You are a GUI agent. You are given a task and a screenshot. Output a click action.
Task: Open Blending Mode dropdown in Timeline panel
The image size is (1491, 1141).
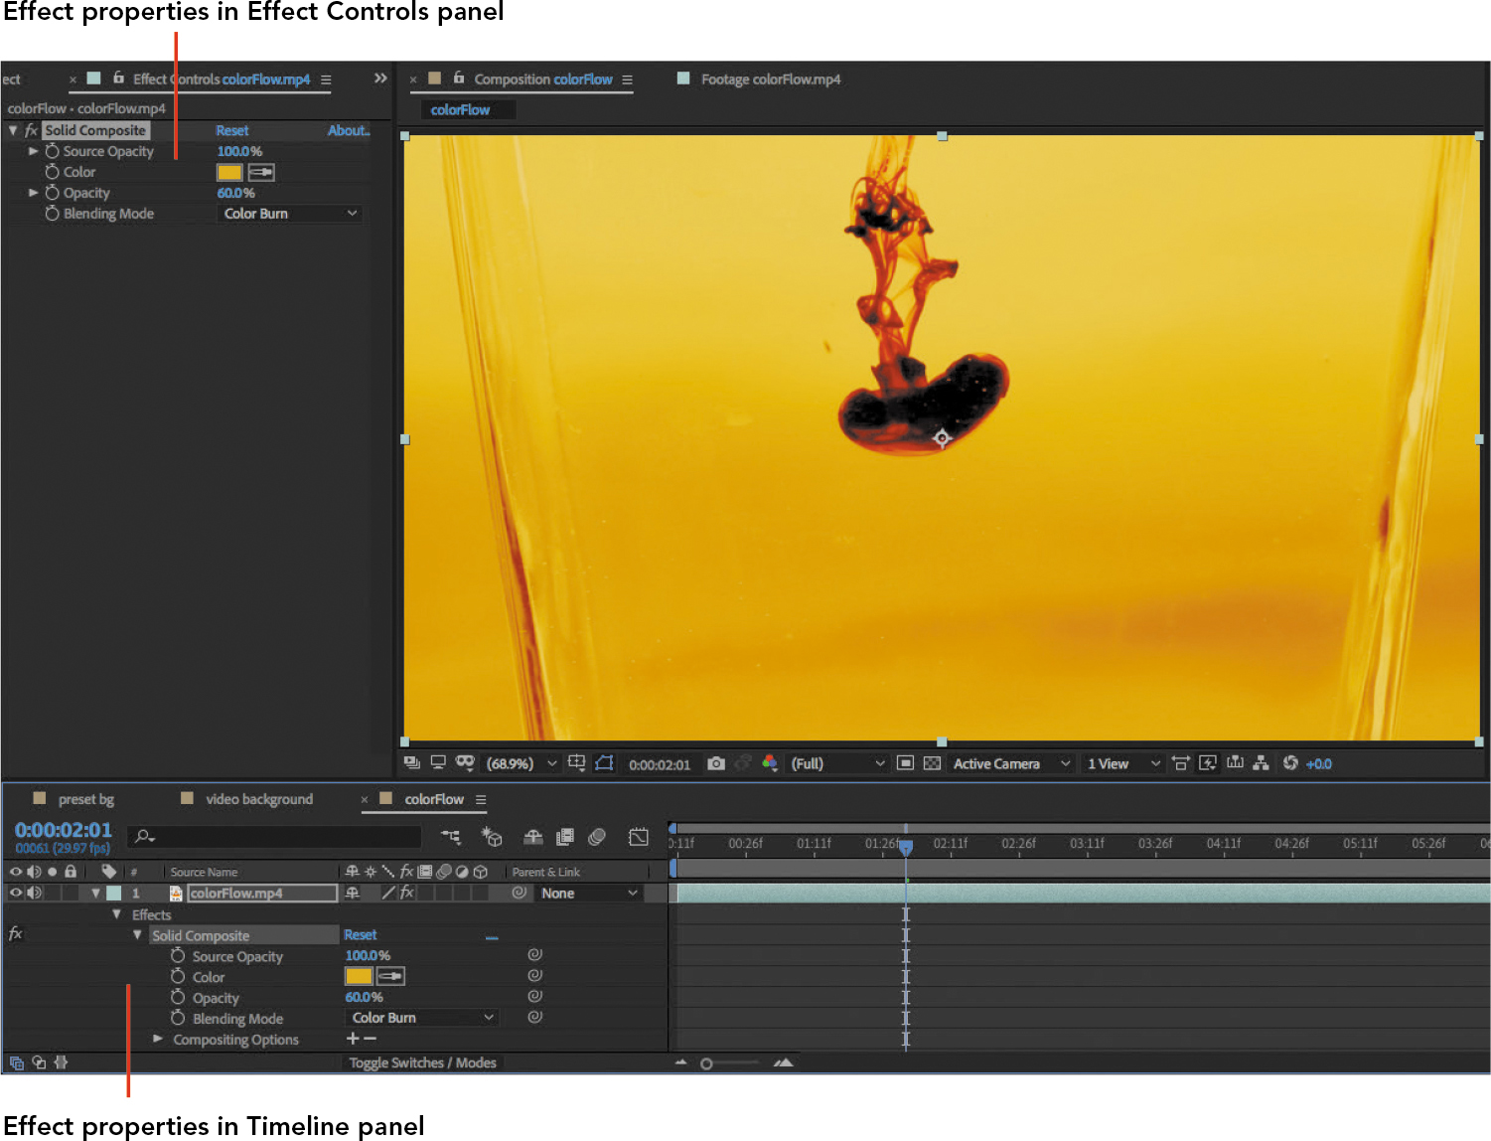click(x=421, y=1018)
